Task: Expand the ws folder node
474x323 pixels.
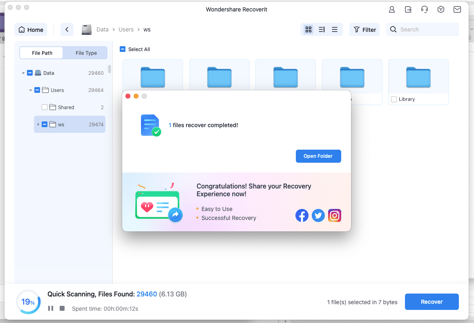Action: point(38,124)
